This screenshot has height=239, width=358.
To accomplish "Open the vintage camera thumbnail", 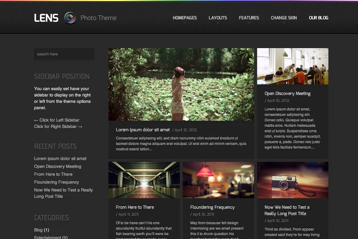I will click(x=292, y=180).
